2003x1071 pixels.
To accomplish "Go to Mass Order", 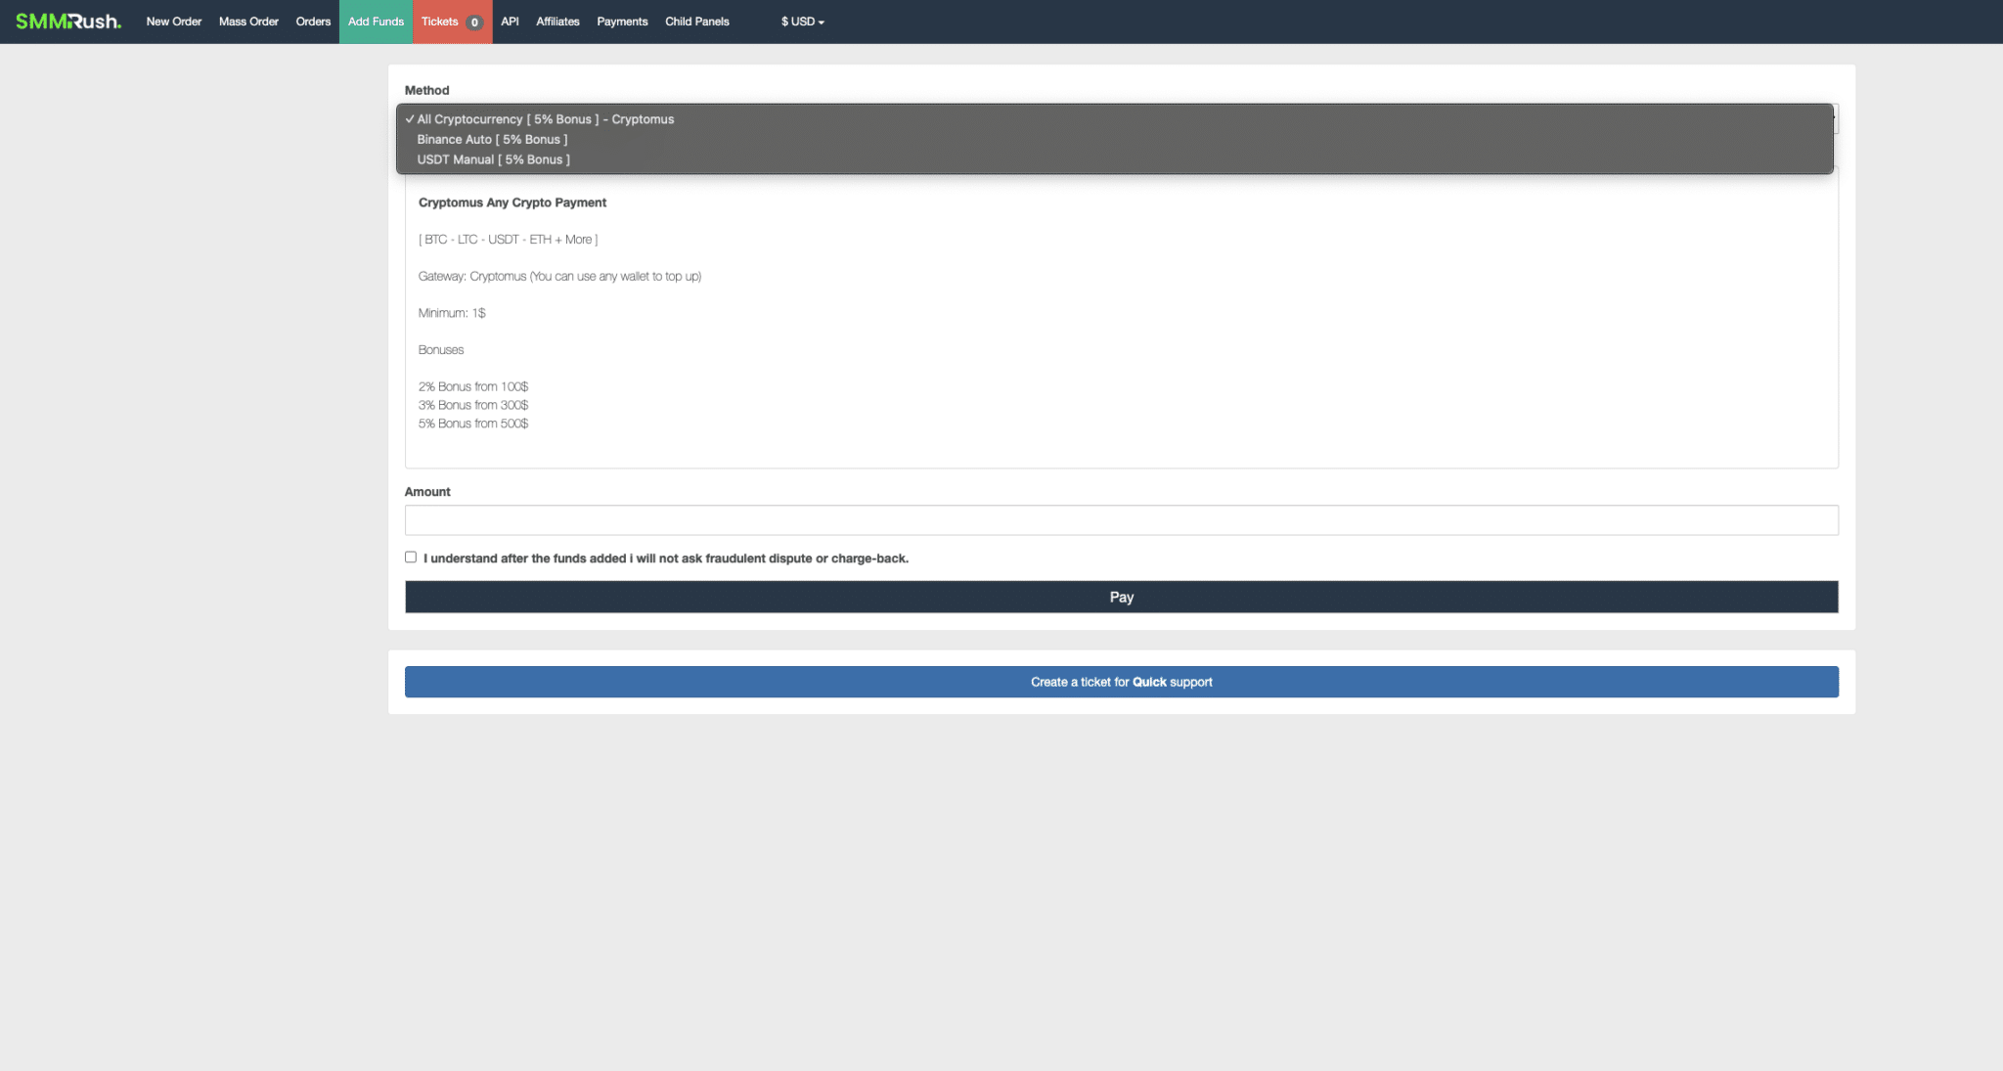I will click(x=248, y=22).
